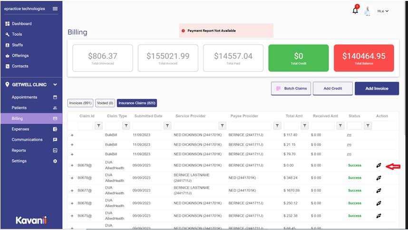Click the filter icon under Status column

(x=367, y=126)
